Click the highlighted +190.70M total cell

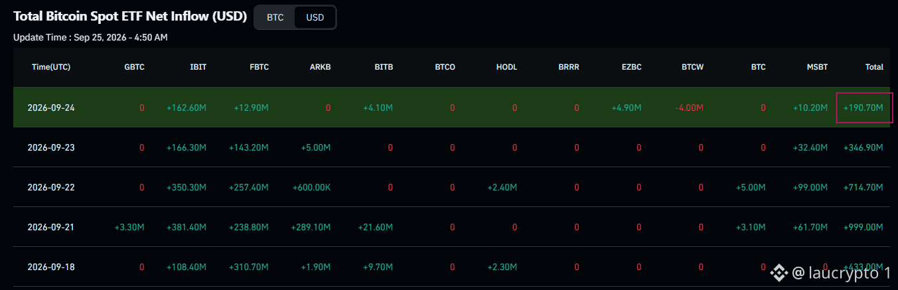[x=864, y=108]
